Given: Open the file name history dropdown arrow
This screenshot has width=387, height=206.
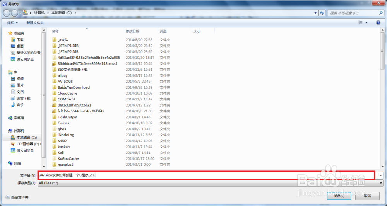Looking at the screenshot, I should point(381,175).
